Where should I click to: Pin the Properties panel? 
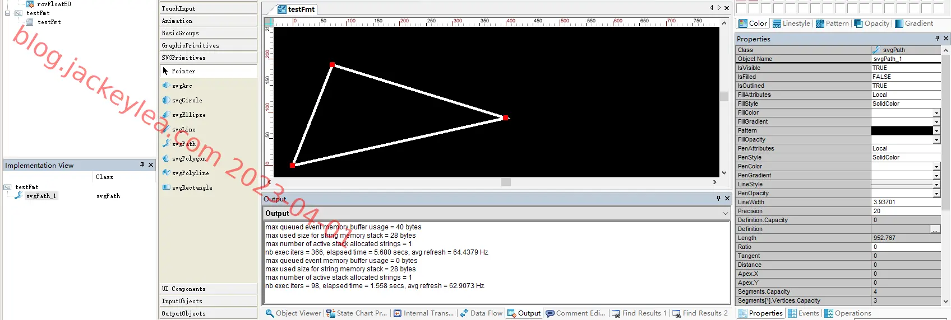pos(937,38)
